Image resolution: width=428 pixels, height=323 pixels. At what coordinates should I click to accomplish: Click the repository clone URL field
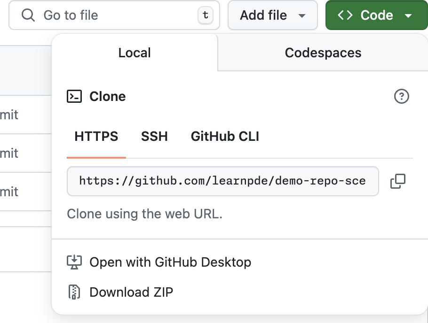pos(223,181)
